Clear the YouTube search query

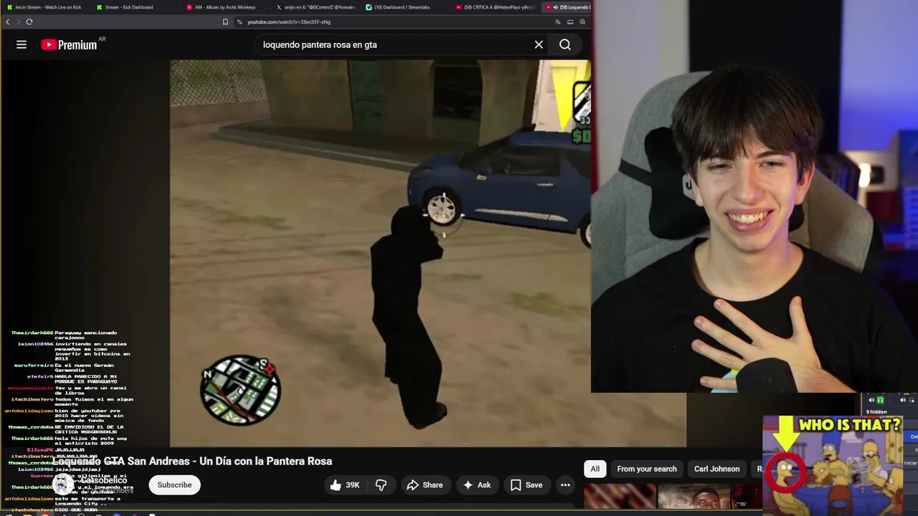pyautogui.click(x=539, y=44)
